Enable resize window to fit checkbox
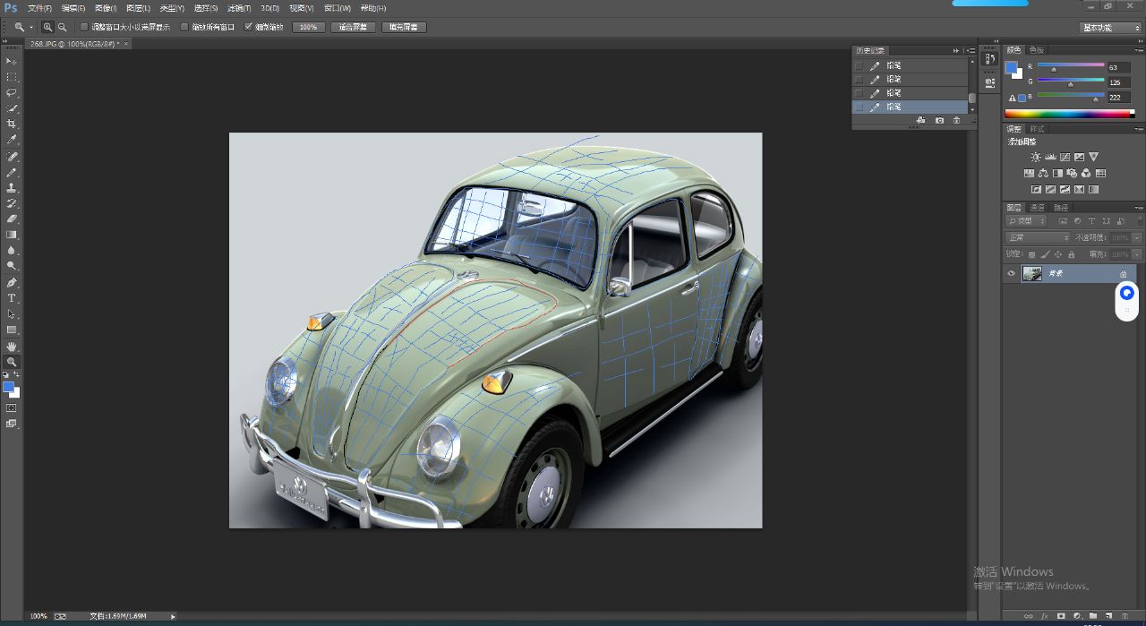 click(x=84, y=27)
